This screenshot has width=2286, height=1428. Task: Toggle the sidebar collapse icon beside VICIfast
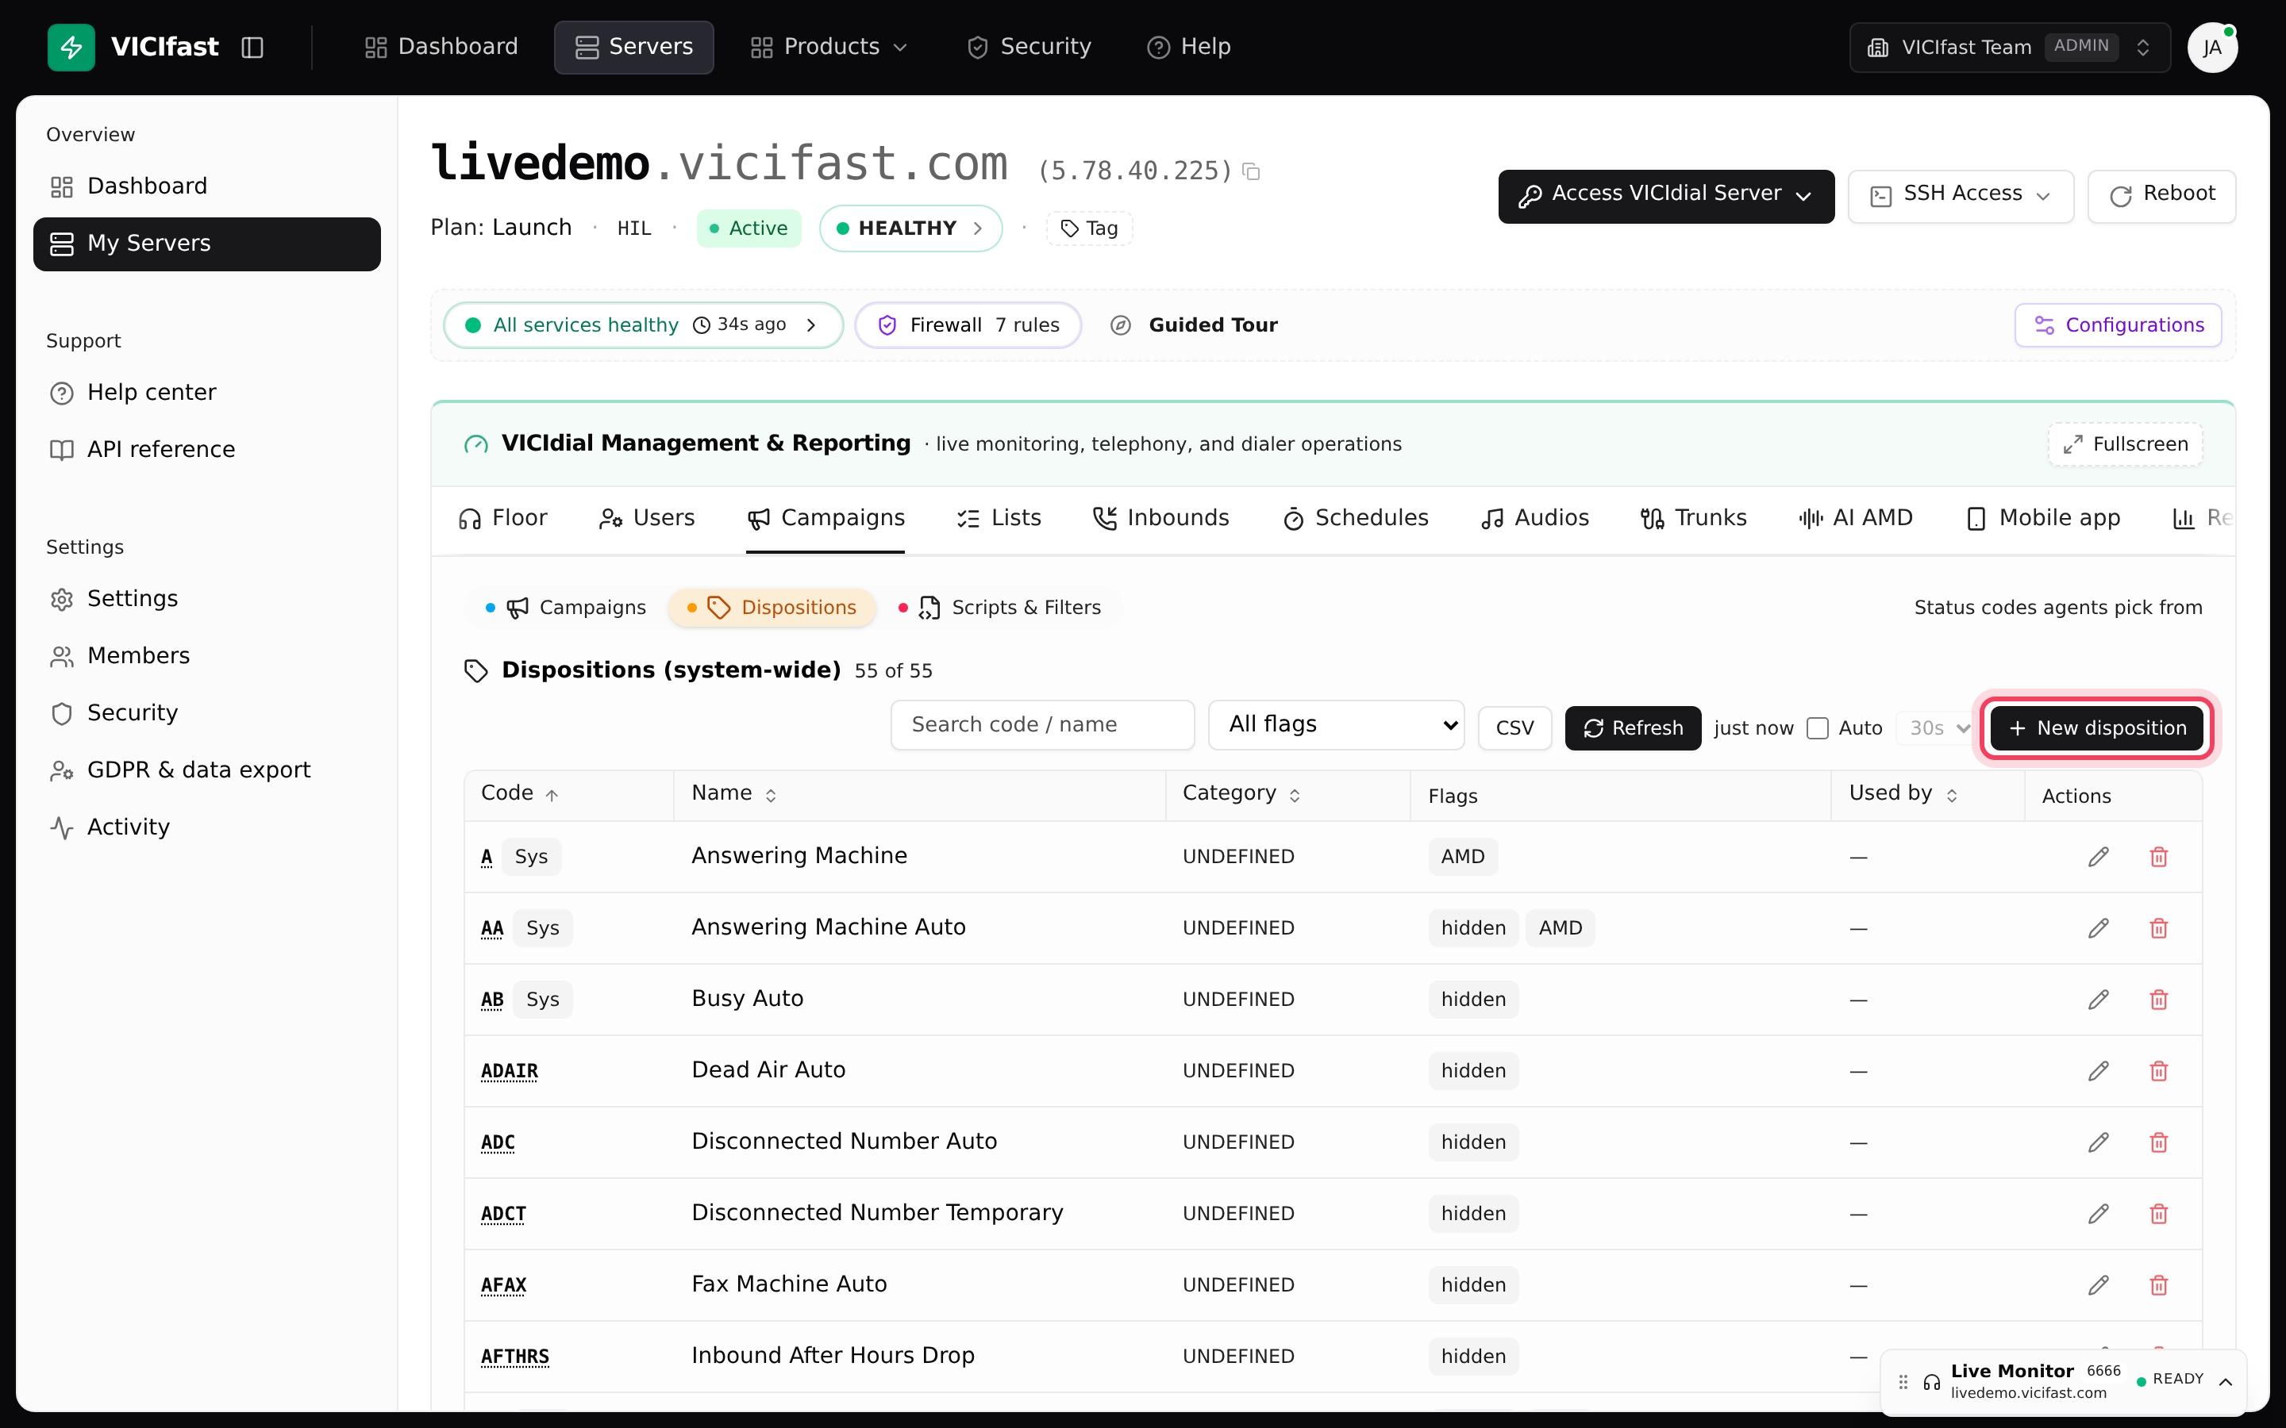pos(252,48)
